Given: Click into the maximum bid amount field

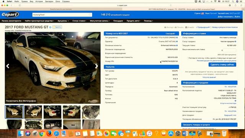Looking at the screenshot, I should (230, 50).
